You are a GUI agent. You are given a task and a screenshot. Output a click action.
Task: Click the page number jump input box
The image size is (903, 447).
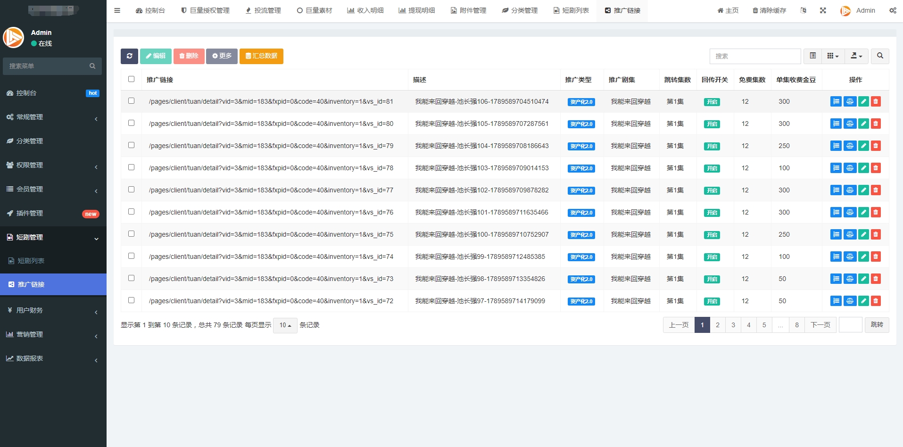coord(850,325)
